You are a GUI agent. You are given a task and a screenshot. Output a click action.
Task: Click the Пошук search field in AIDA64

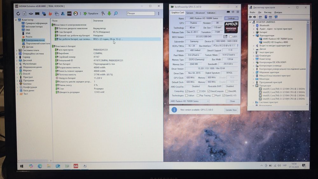pyautogui.click(x=141, y=13)
